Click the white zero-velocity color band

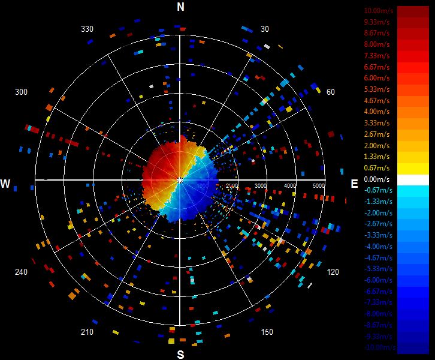click(x=413, y=180)
